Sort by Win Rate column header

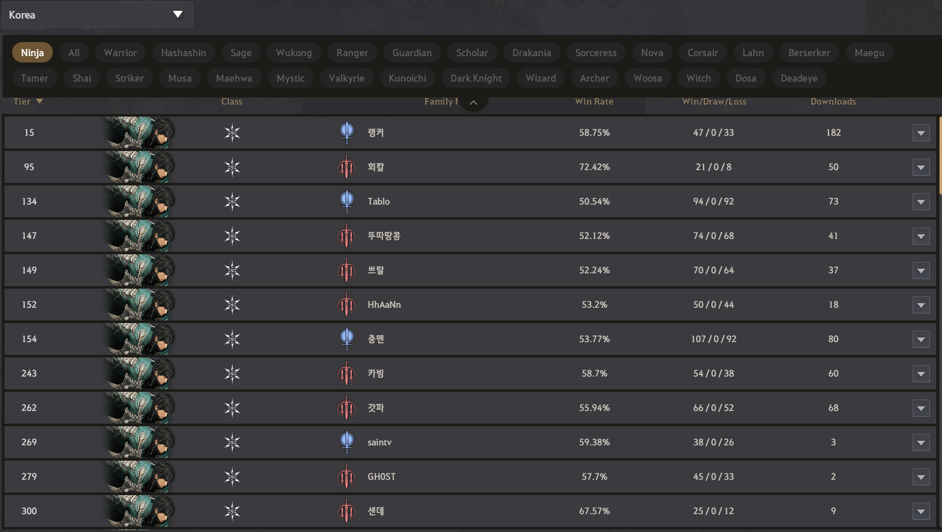594,101
